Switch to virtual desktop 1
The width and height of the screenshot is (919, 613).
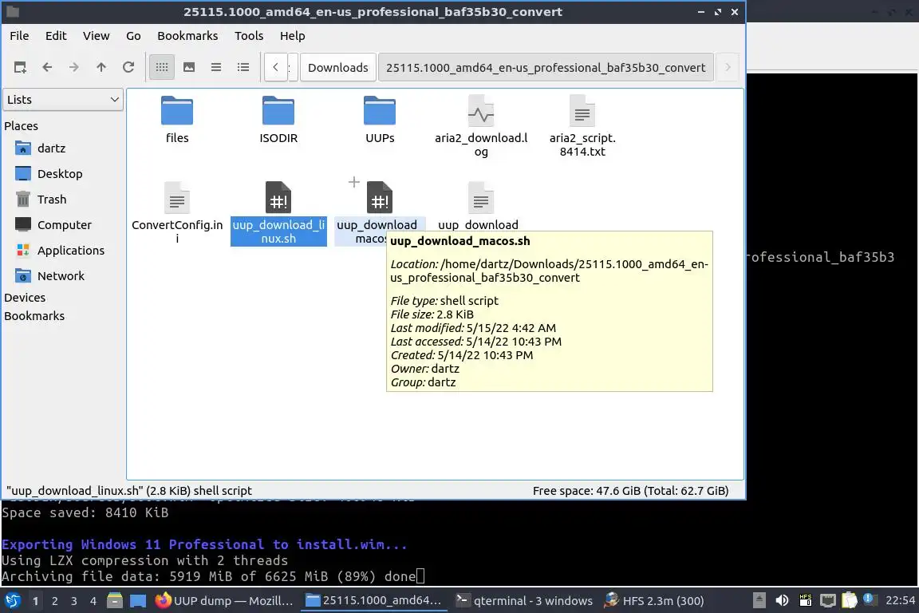(36, 601)
